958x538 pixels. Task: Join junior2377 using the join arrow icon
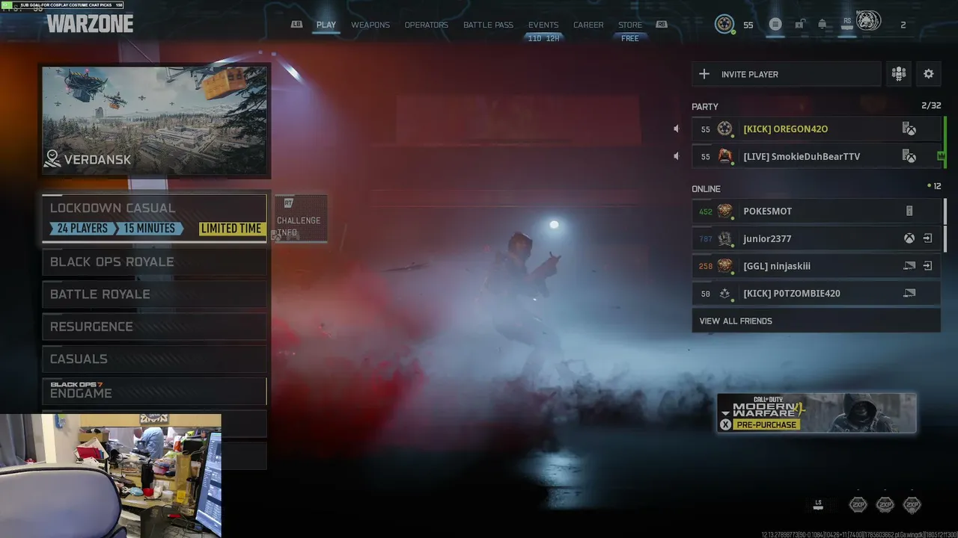(x=927, y=238)
